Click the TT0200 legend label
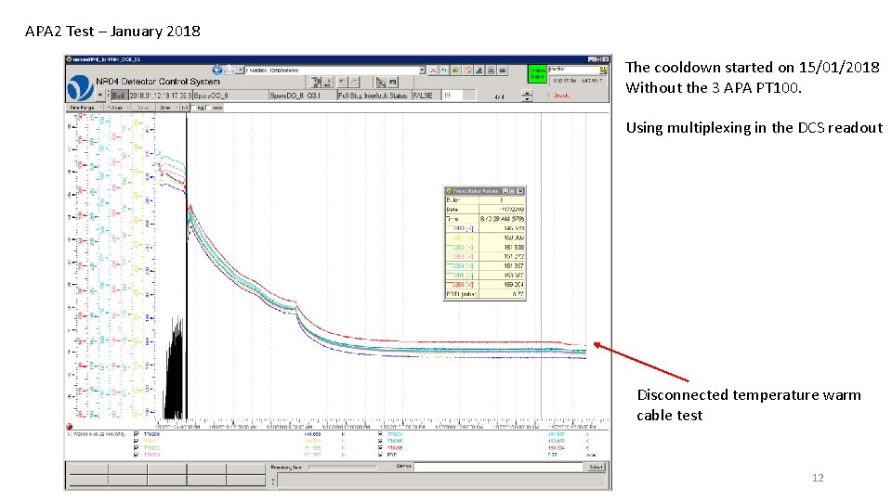The width and height of the screenshot is (892, 501). (x=151, y=434)
